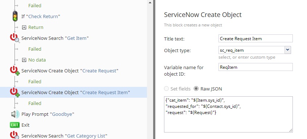Select the Exit row label
The image size is (307, 139).
[x=25, y=125]
